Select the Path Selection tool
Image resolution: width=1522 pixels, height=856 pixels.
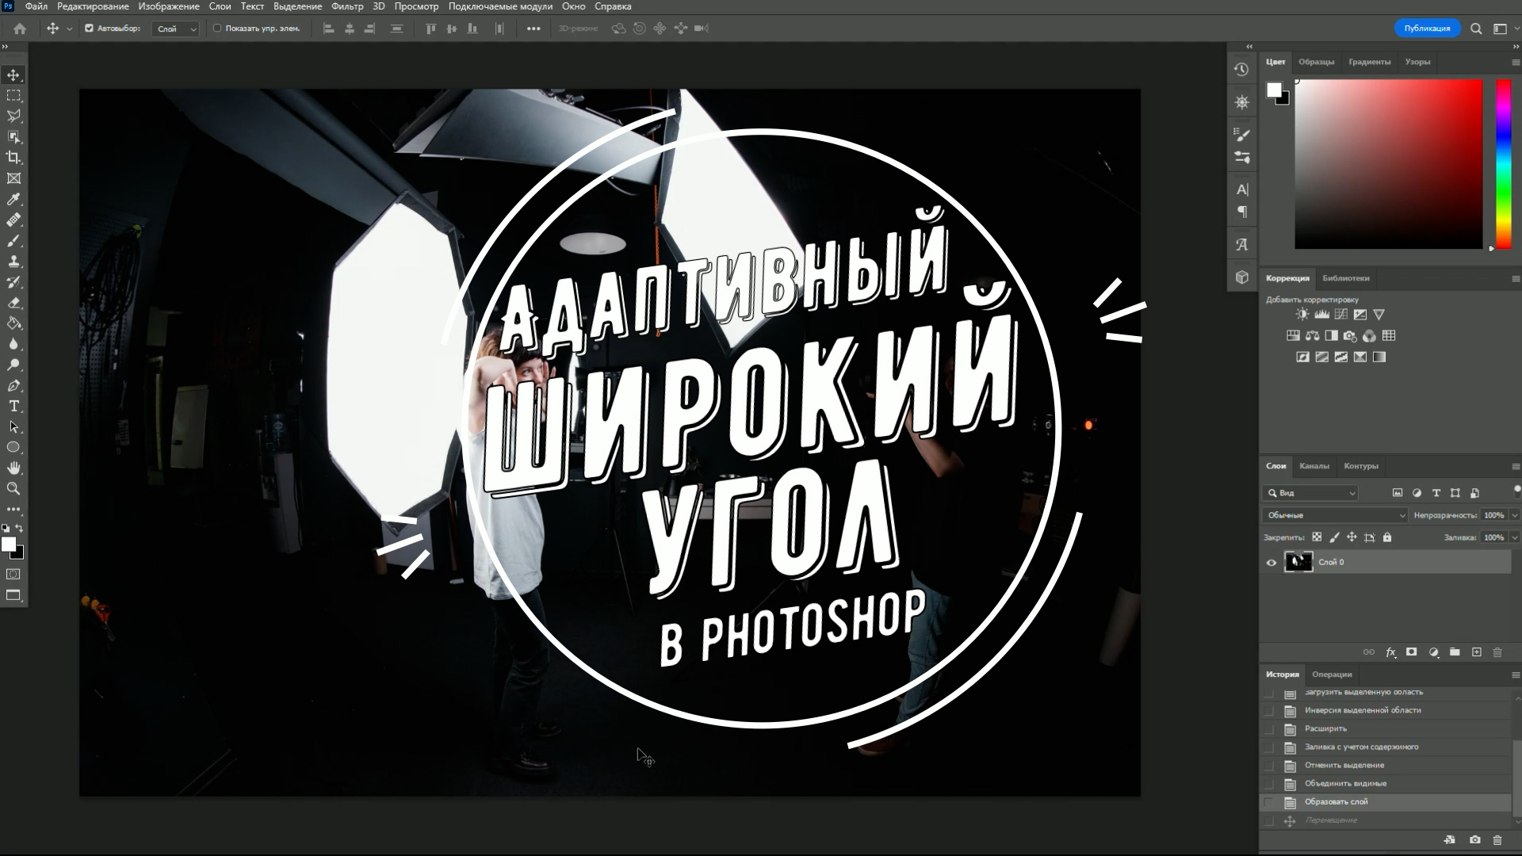pyautogui.click(x=13, y=427)
